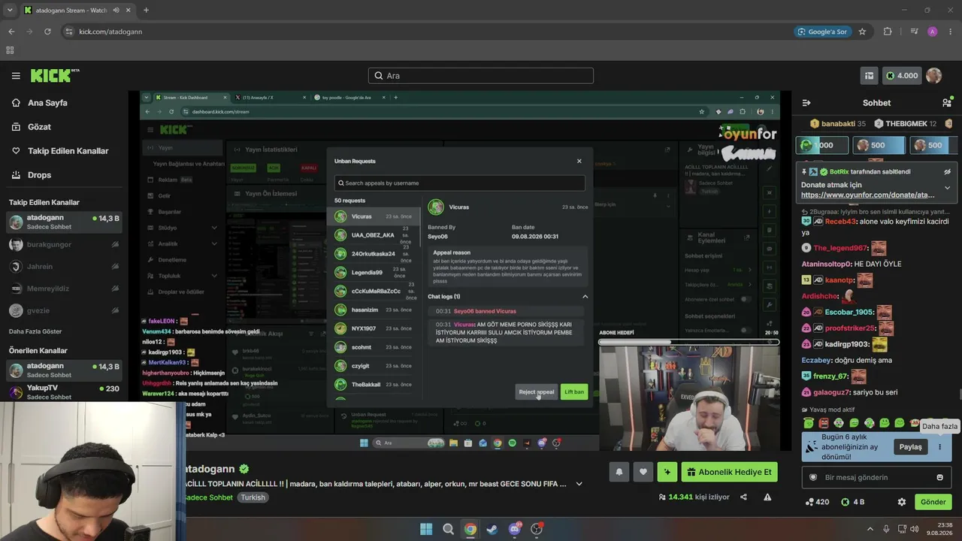Collapse the Sohbet chat panel
Image resolution: width=962 pixels, height=541 pixels.
(806, 103)
